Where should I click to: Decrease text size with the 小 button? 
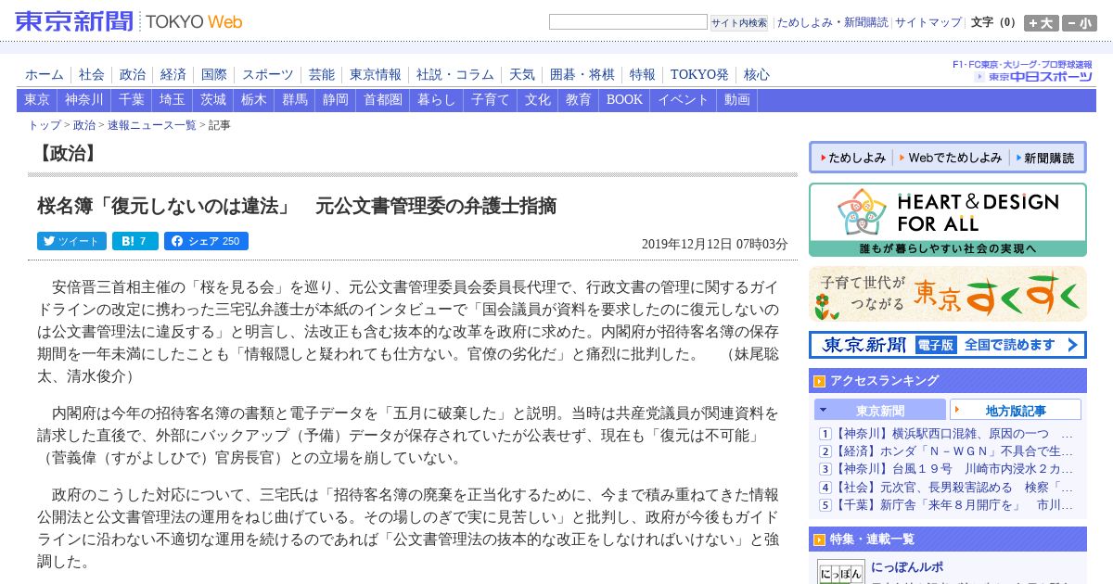pos(1080,23)
